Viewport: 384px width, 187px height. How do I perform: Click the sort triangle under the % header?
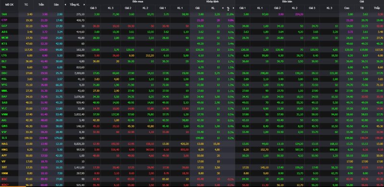pyautogui.click(x=228, y=10)
